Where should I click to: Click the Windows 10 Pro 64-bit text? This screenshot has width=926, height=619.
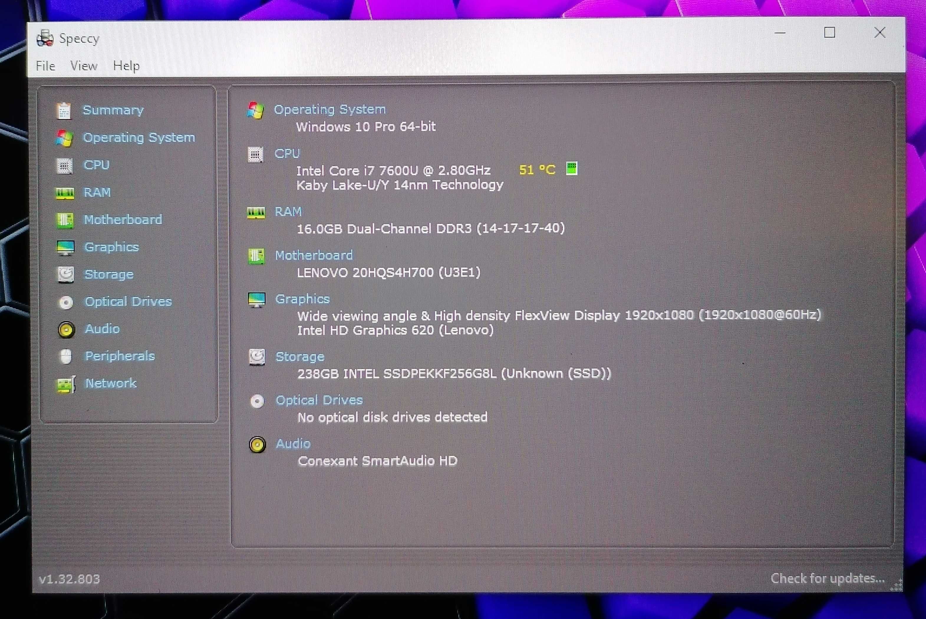366,127
